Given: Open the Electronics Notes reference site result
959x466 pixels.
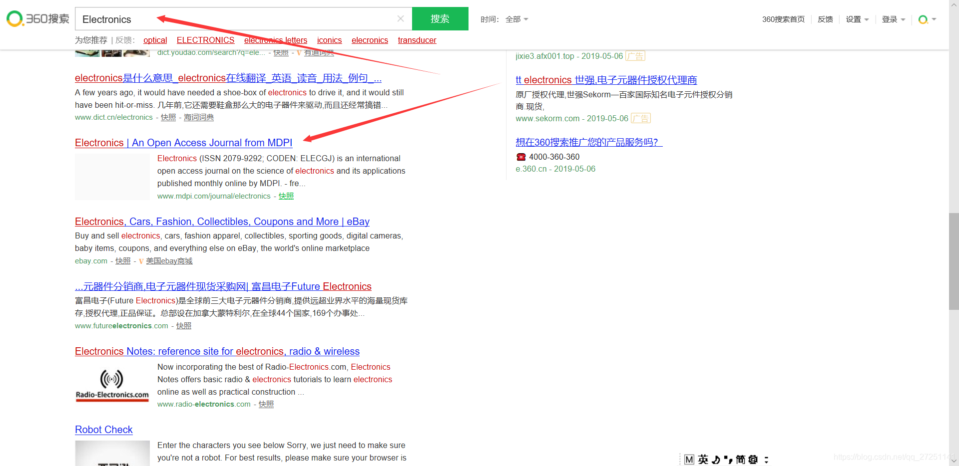Looking at the screenshot, I should (x=217, y=351).
